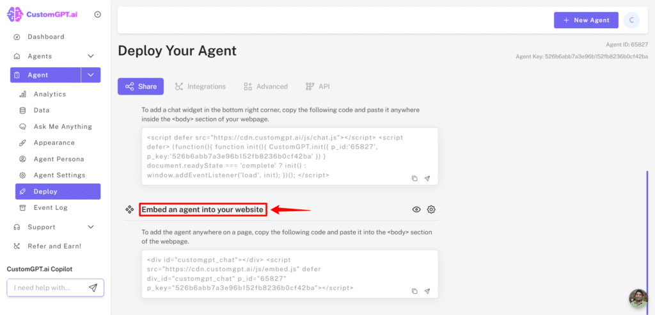This screenshot has height=315, width=655.
Task: Click the Appearance brush icon
Action: [23, 143]
